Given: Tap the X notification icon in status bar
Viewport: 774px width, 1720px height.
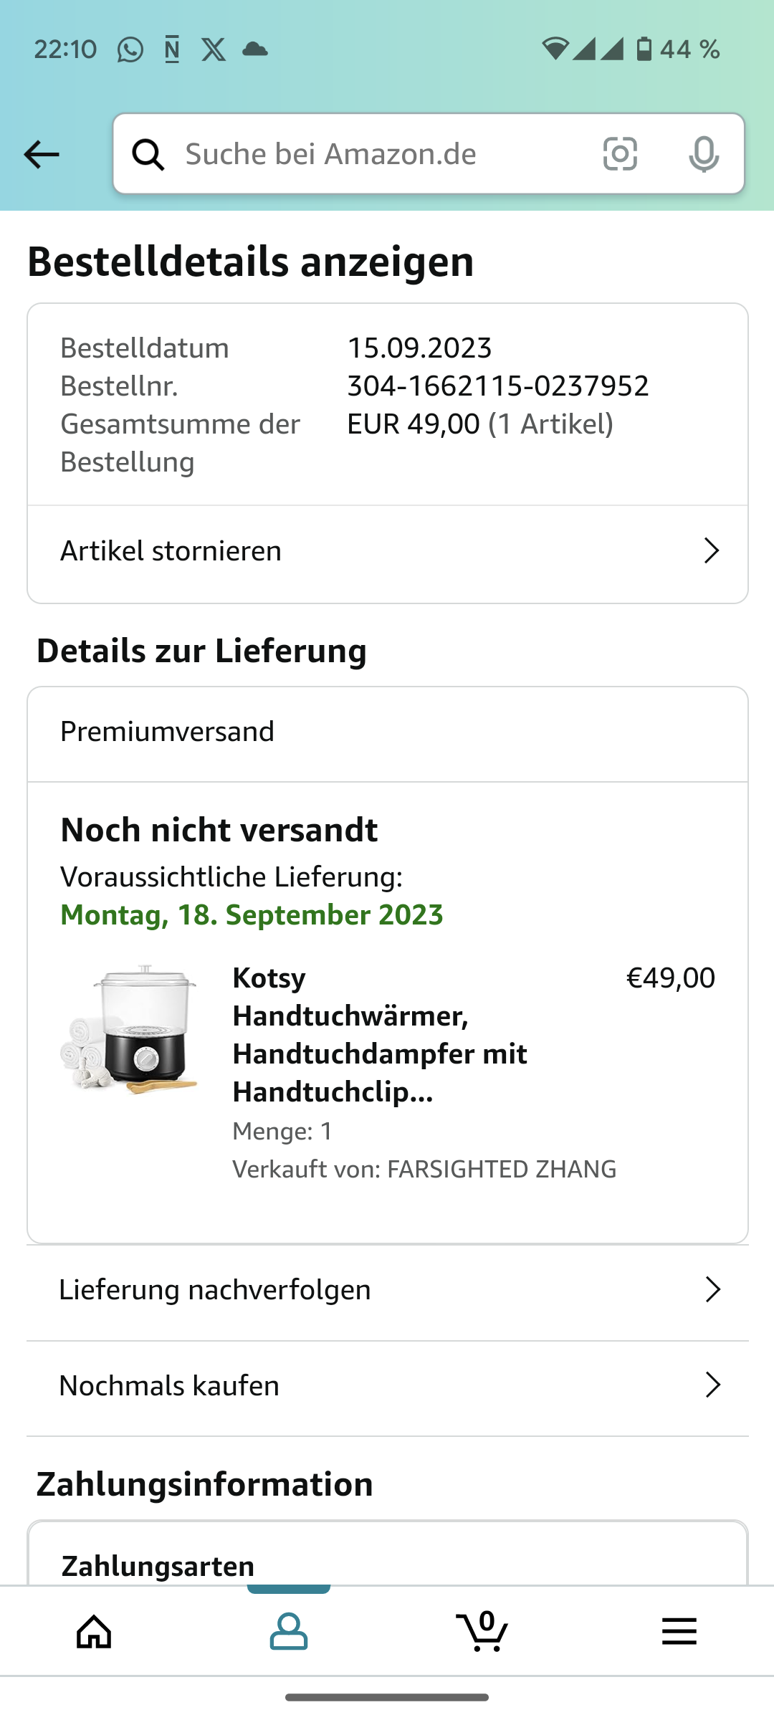Looking at the screenshot, I should (x=214, y=49).
